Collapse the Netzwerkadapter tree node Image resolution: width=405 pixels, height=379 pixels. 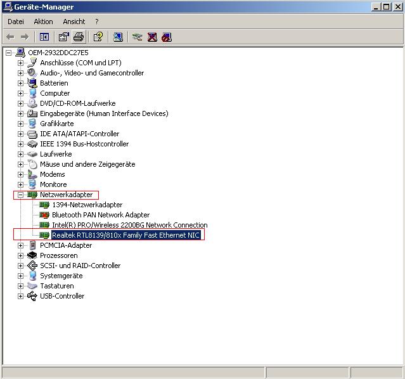point(21,195)
